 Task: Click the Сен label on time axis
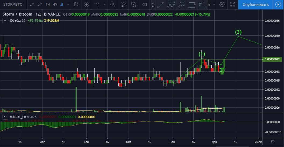[86, 142]
